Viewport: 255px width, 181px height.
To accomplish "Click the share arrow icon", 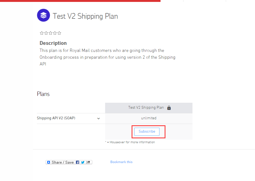I will coord(88,162).
